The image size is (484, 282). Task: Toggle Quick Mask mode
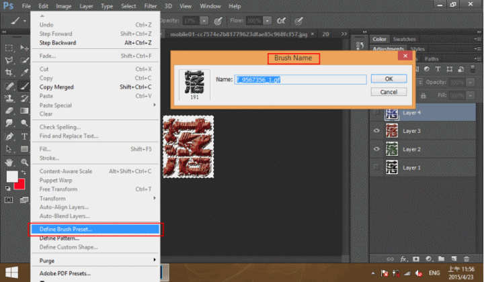9,199
